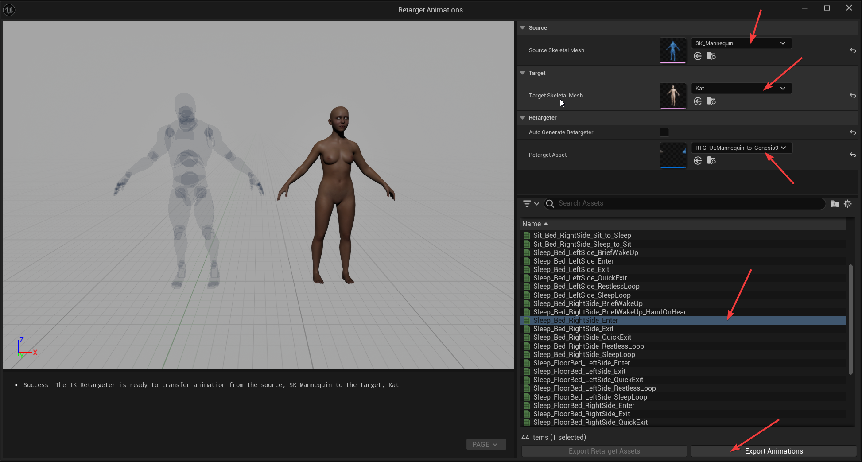Image resolution: width=862 pixels, height=462 pixels.
Task: Click the asset list vertical scrollbar
Action: tap(850, 320)
